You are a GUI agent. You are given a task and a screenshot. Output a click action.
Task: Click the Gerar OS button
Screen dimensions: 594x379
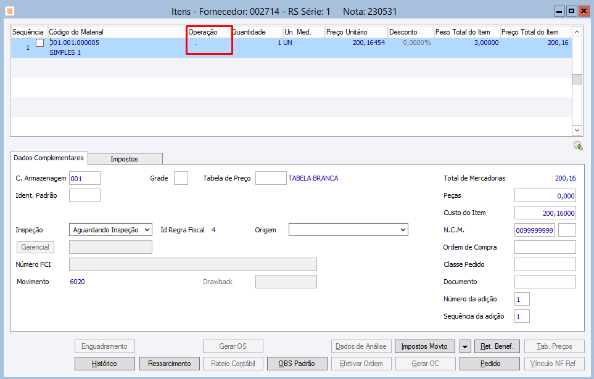233,346
